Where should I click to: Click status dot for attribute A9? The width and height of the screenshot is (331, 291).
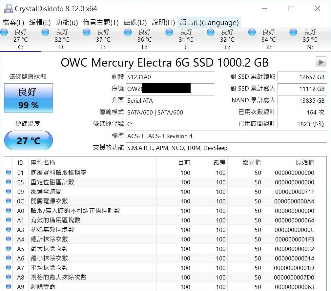tap(9, 286)
